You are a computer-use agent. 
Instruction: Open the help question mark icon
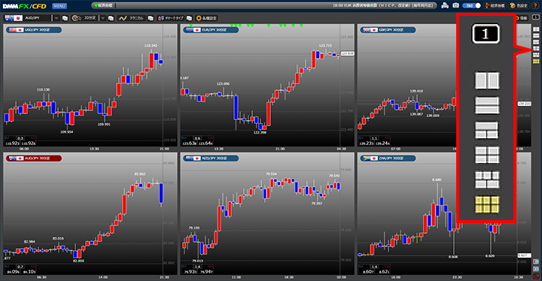tap(534, 5)
